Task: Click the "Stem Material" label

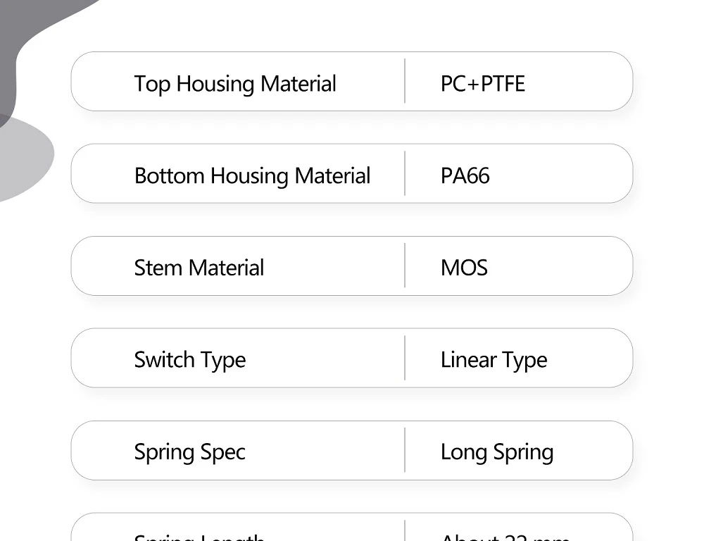Action: (199, 268)
